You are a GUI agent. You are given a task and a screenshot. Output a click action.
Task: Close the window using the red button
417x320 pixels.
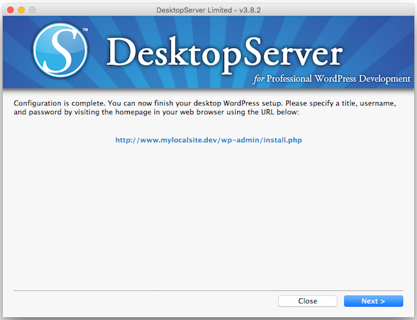point(10,10)
